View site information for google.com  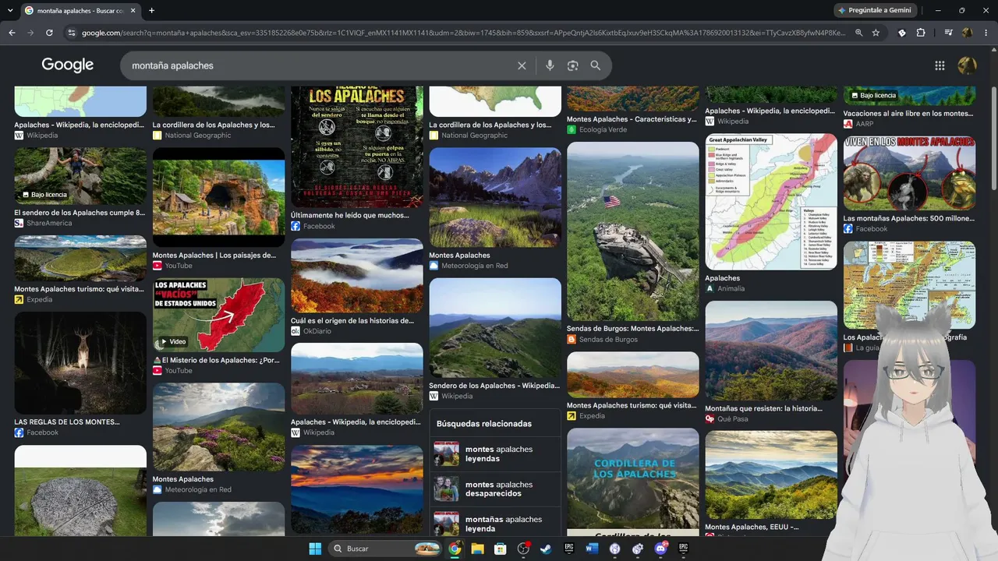coord(72,33)
